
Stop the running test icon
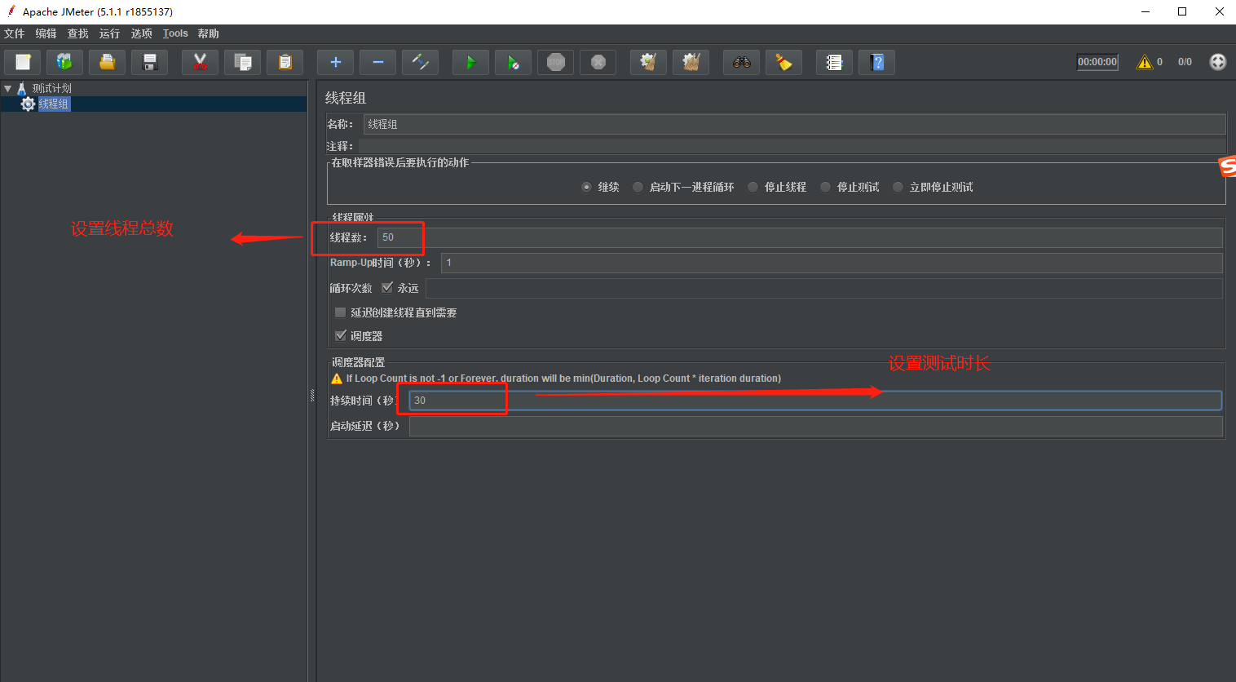(x=555, y=62)
